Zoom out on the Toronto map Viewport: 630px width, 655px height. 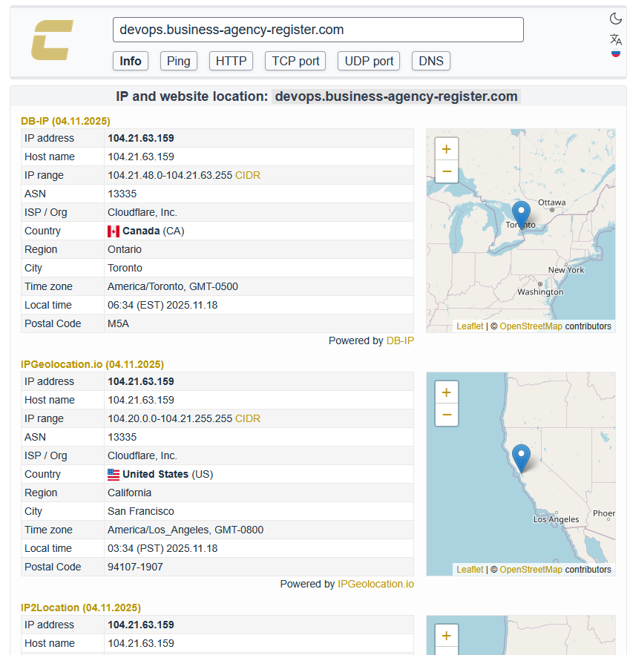point(446,171)
